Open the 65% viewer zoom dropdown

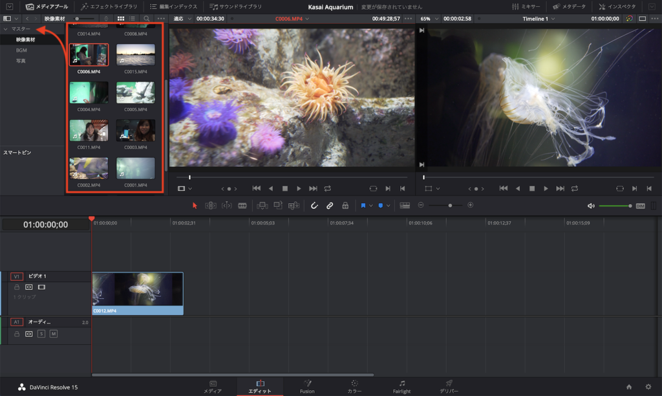(430, 19)
